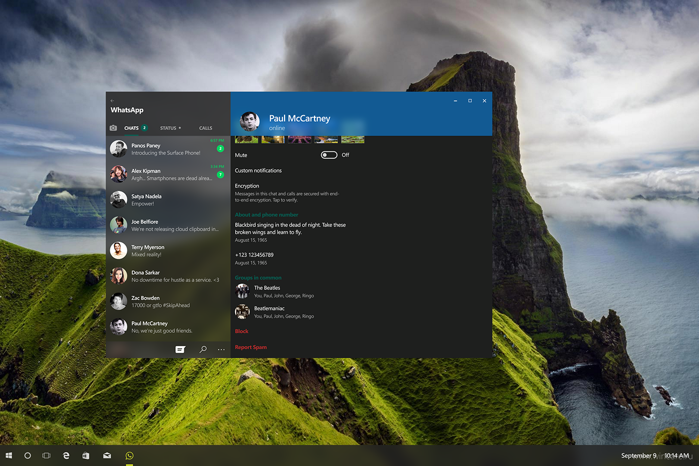Minimize the WhatsApp window
Screen dimensions: 699x466
[x=455, y=101]
